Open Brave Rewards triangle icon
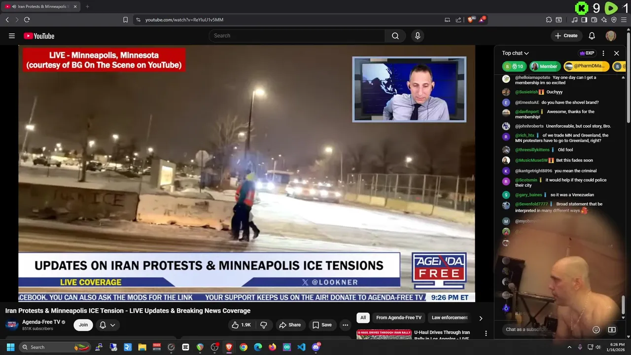Image resolution: width=631 pixels, height=355 pixels. coord(482,20)
